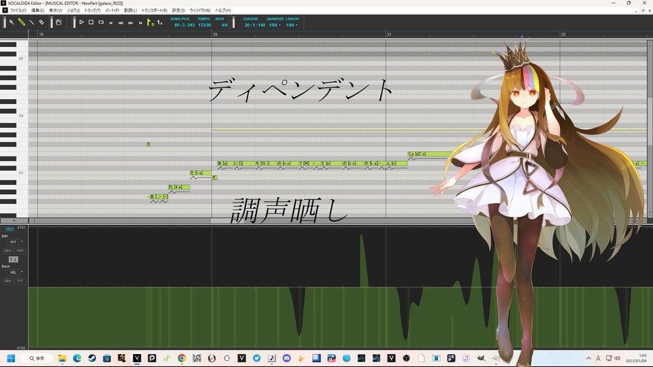653x367 pixels.
Task: Toggle the end marker flag
Action: coord(159,22)
